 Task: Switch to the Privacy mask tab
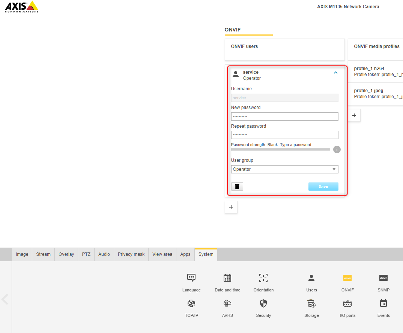(x=131, y=254)
